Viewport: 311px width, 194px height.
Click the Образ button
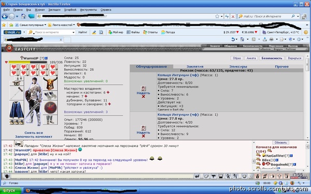(237, 58)
